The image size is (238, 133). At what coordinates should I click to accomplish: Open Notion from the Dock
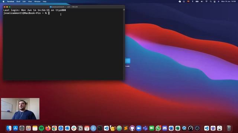tap(80, 128)
